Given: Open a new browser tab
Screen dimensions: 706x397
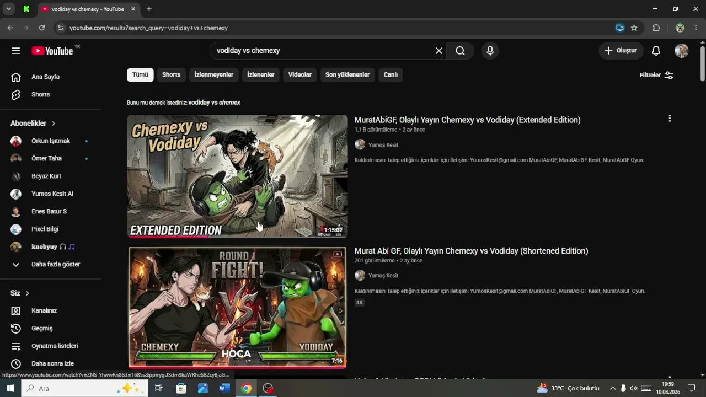Looking at the screenshot, I should (x=149, y=9).
